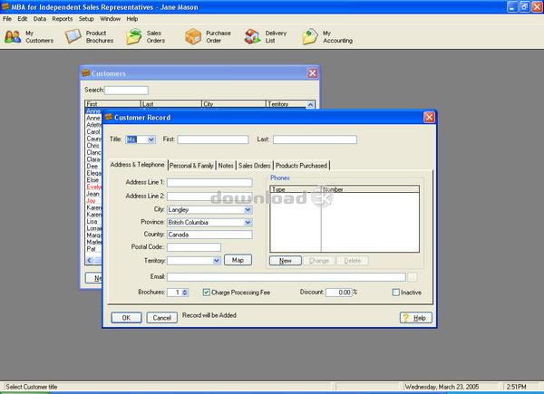
Task: Open the File menu
Action: (7, 19)
